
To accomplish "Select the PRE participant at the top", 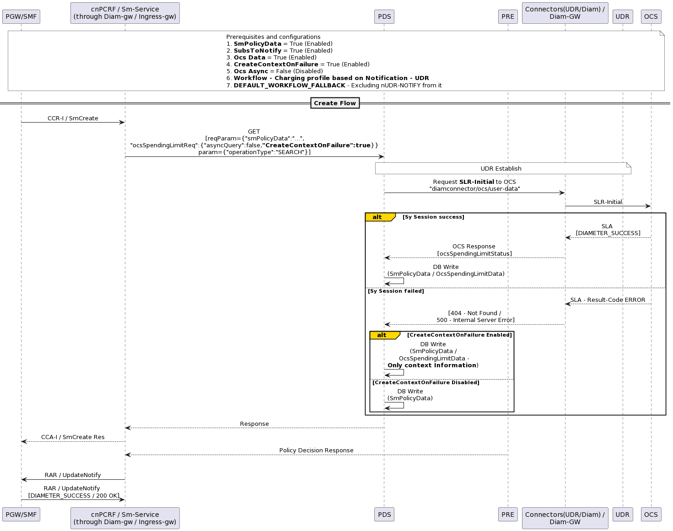I will click(x=508, y=16).
